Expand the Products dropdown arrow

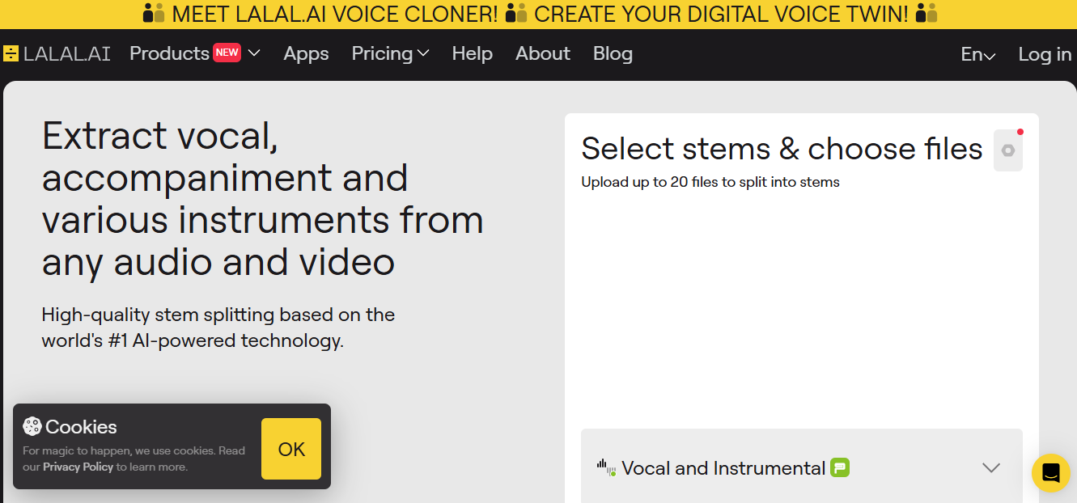(x=254, y=53)
